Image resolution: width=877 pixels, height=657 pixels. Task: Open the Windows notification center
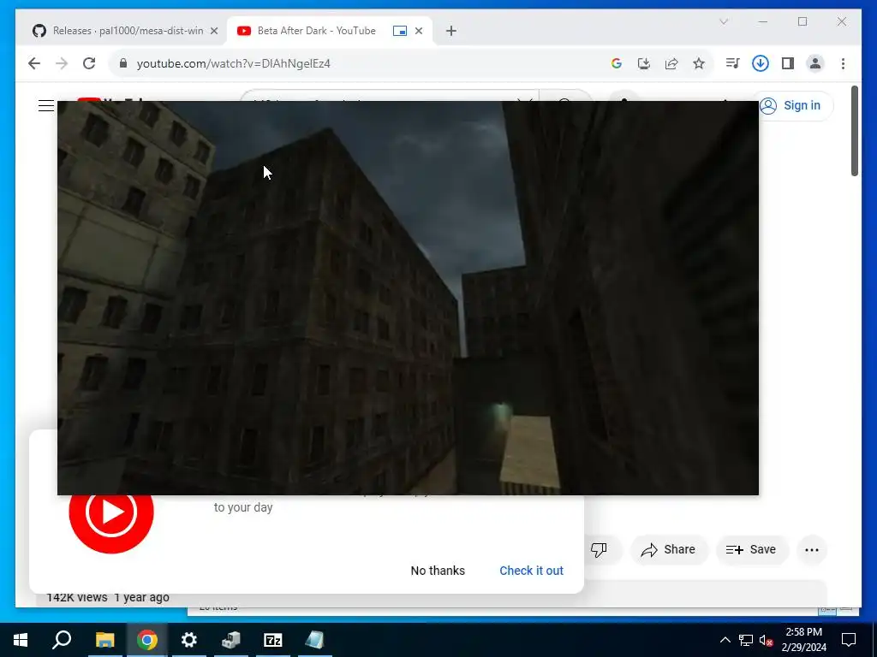click(849, 640)
